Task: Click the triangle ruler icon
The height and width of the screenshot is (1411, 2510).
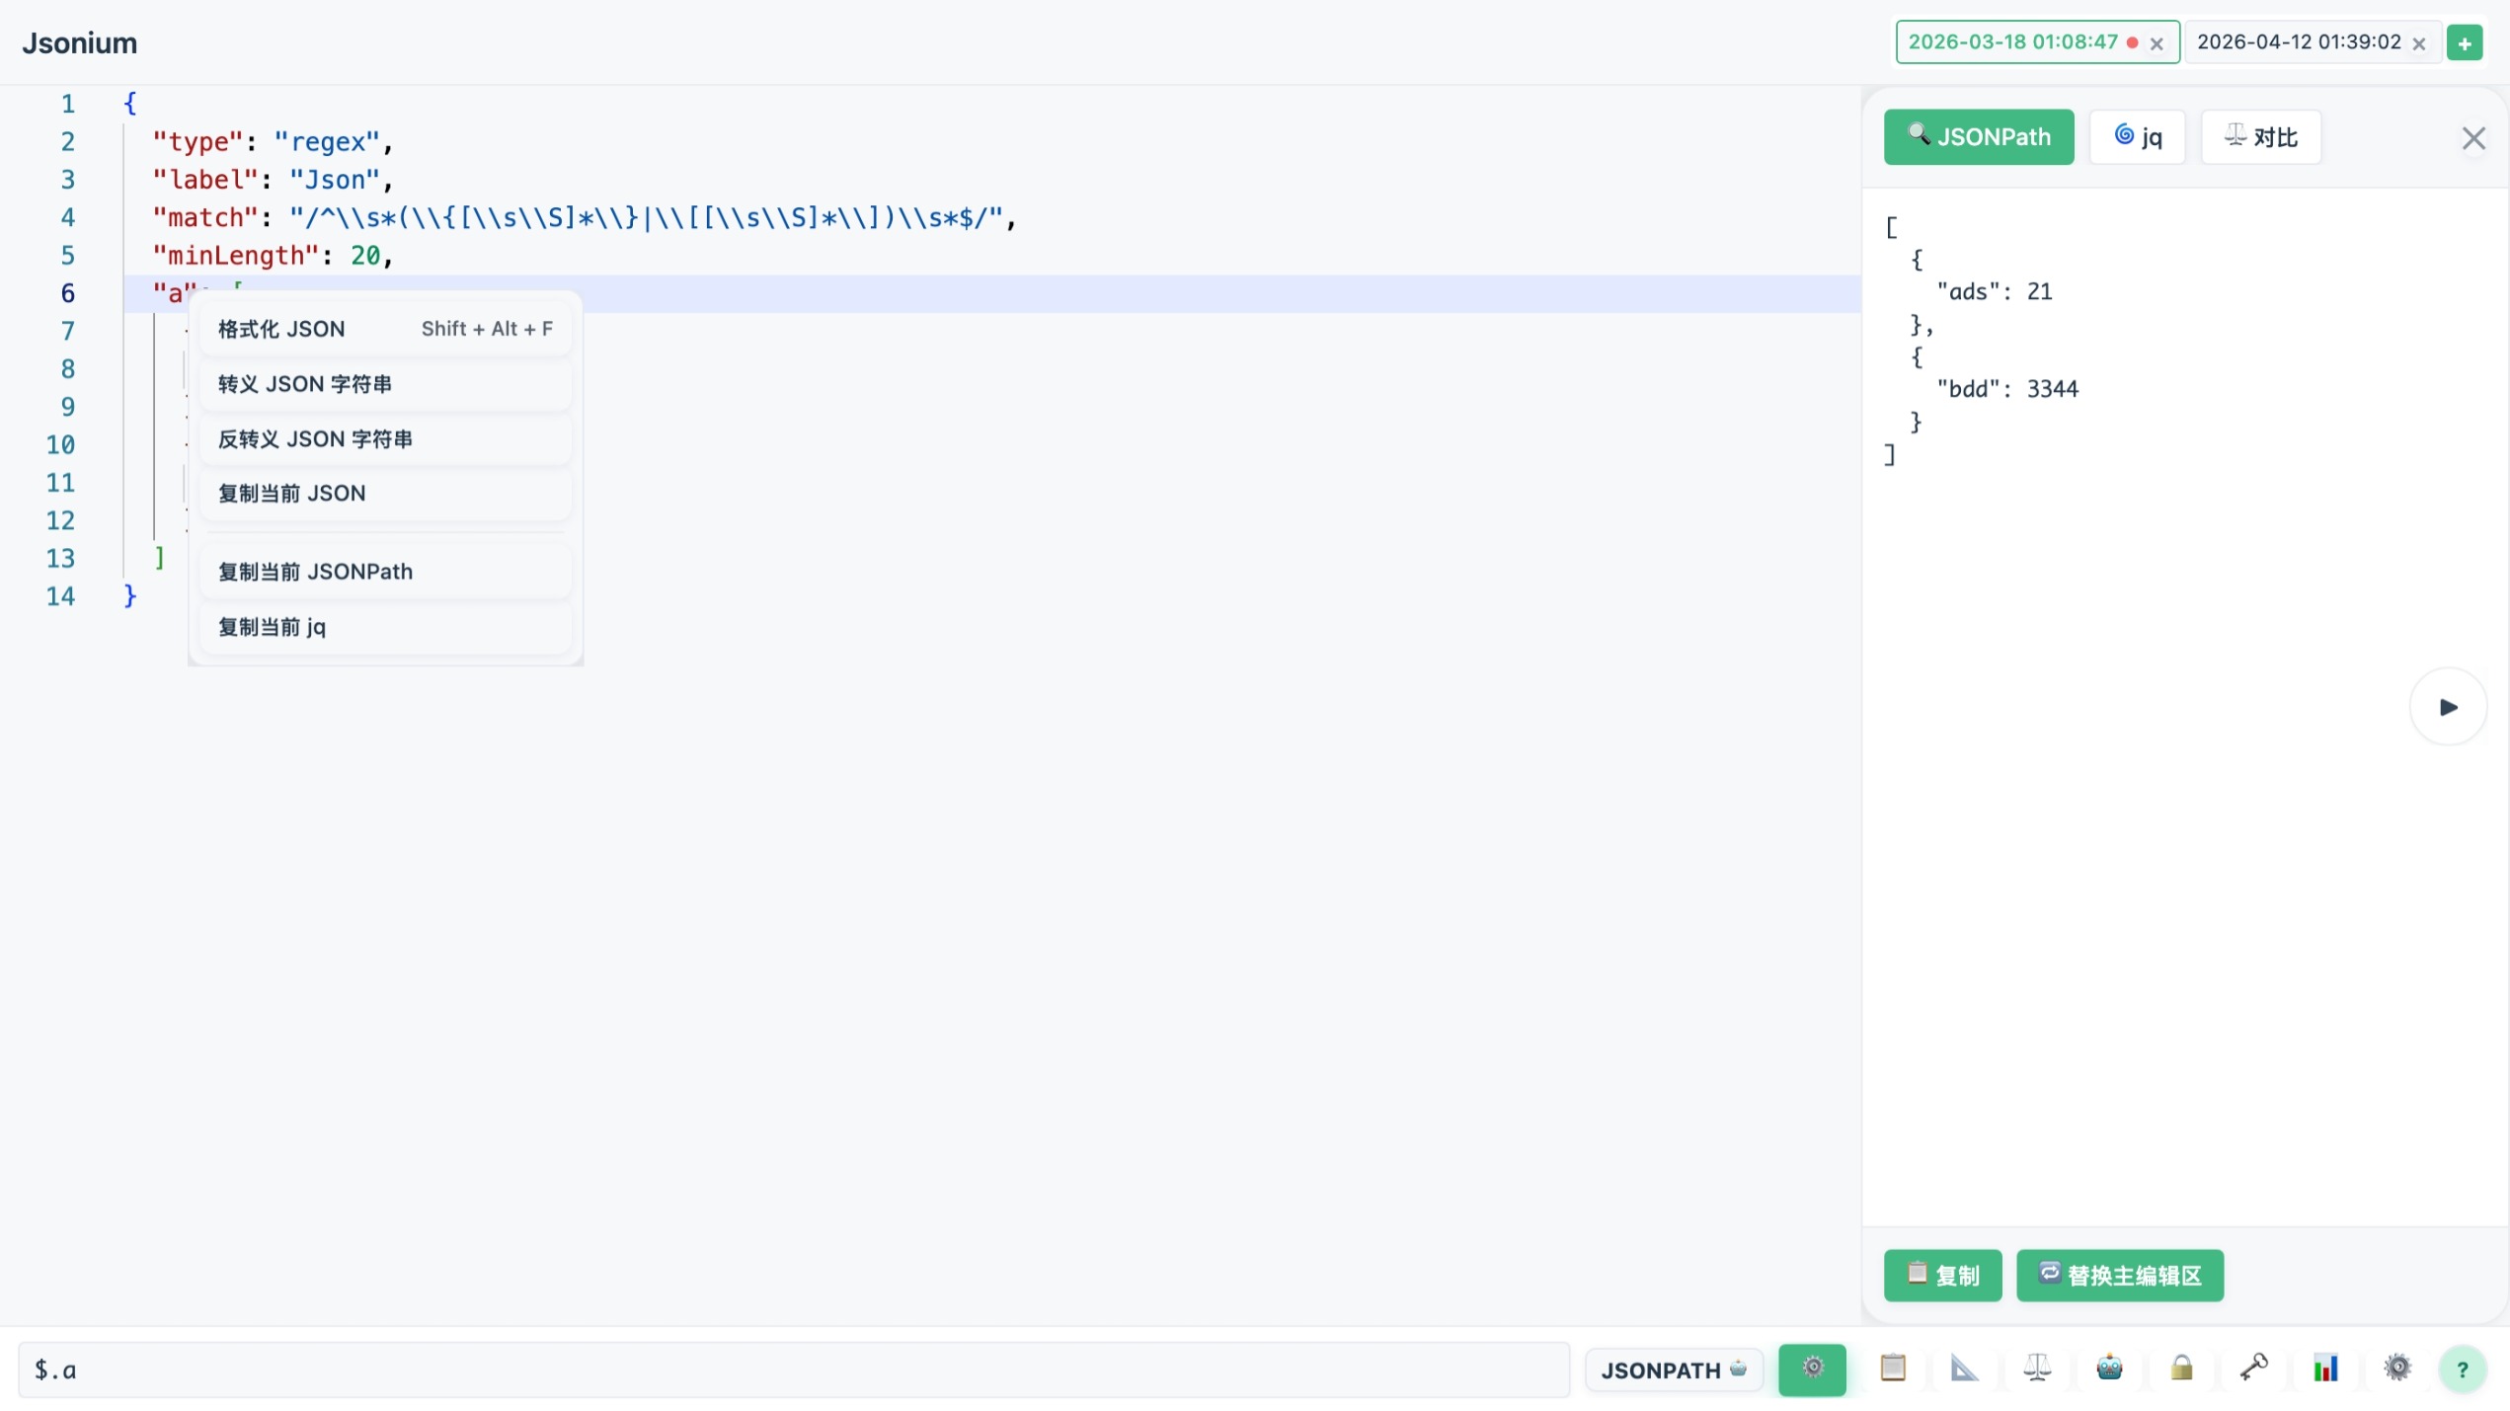Action: point(1964,1369)
